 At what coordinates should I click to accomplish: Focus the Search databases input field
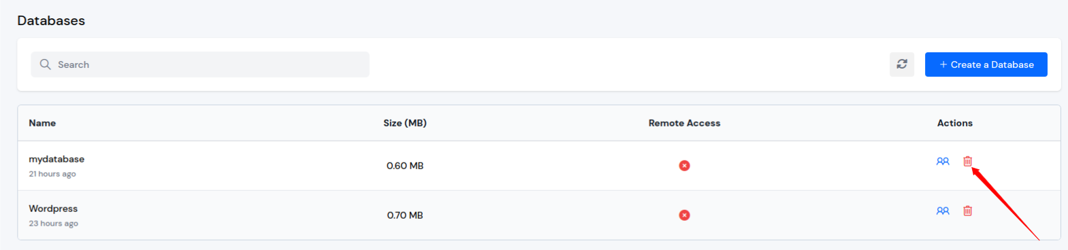coord(200,65)
